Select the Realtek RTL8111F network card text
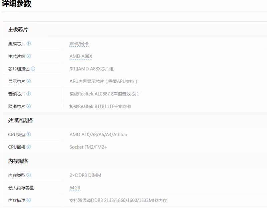The image size is (267, 208). point(100,106)
